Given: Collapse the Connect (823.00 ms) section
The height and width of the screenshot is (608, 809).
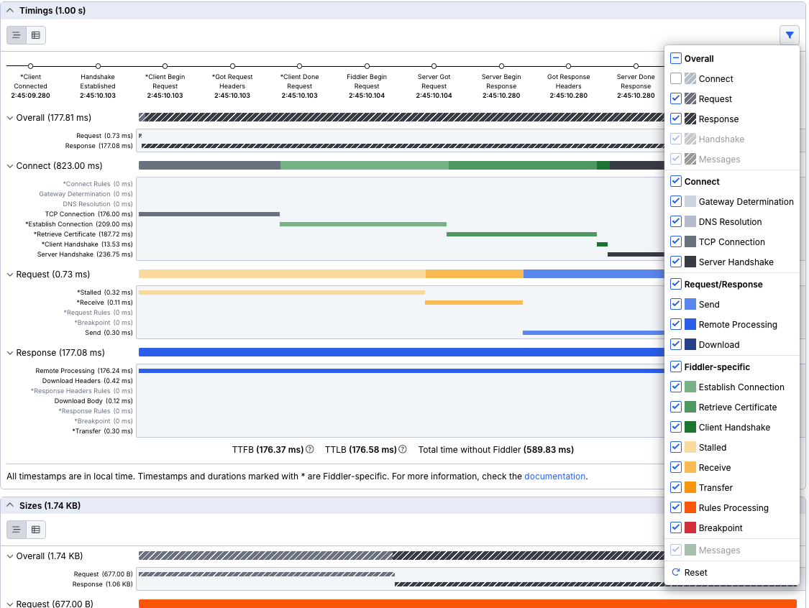Looking at the screenshot, I should click(x=9, y=165).
